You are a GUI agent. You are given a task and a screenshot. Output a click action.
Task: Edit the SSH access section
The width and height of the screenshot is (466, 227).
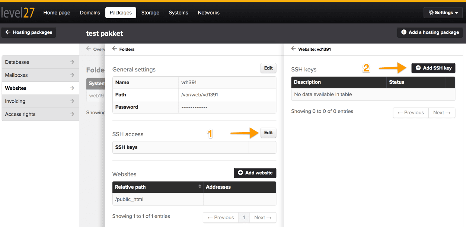click(x=268, y=133)
